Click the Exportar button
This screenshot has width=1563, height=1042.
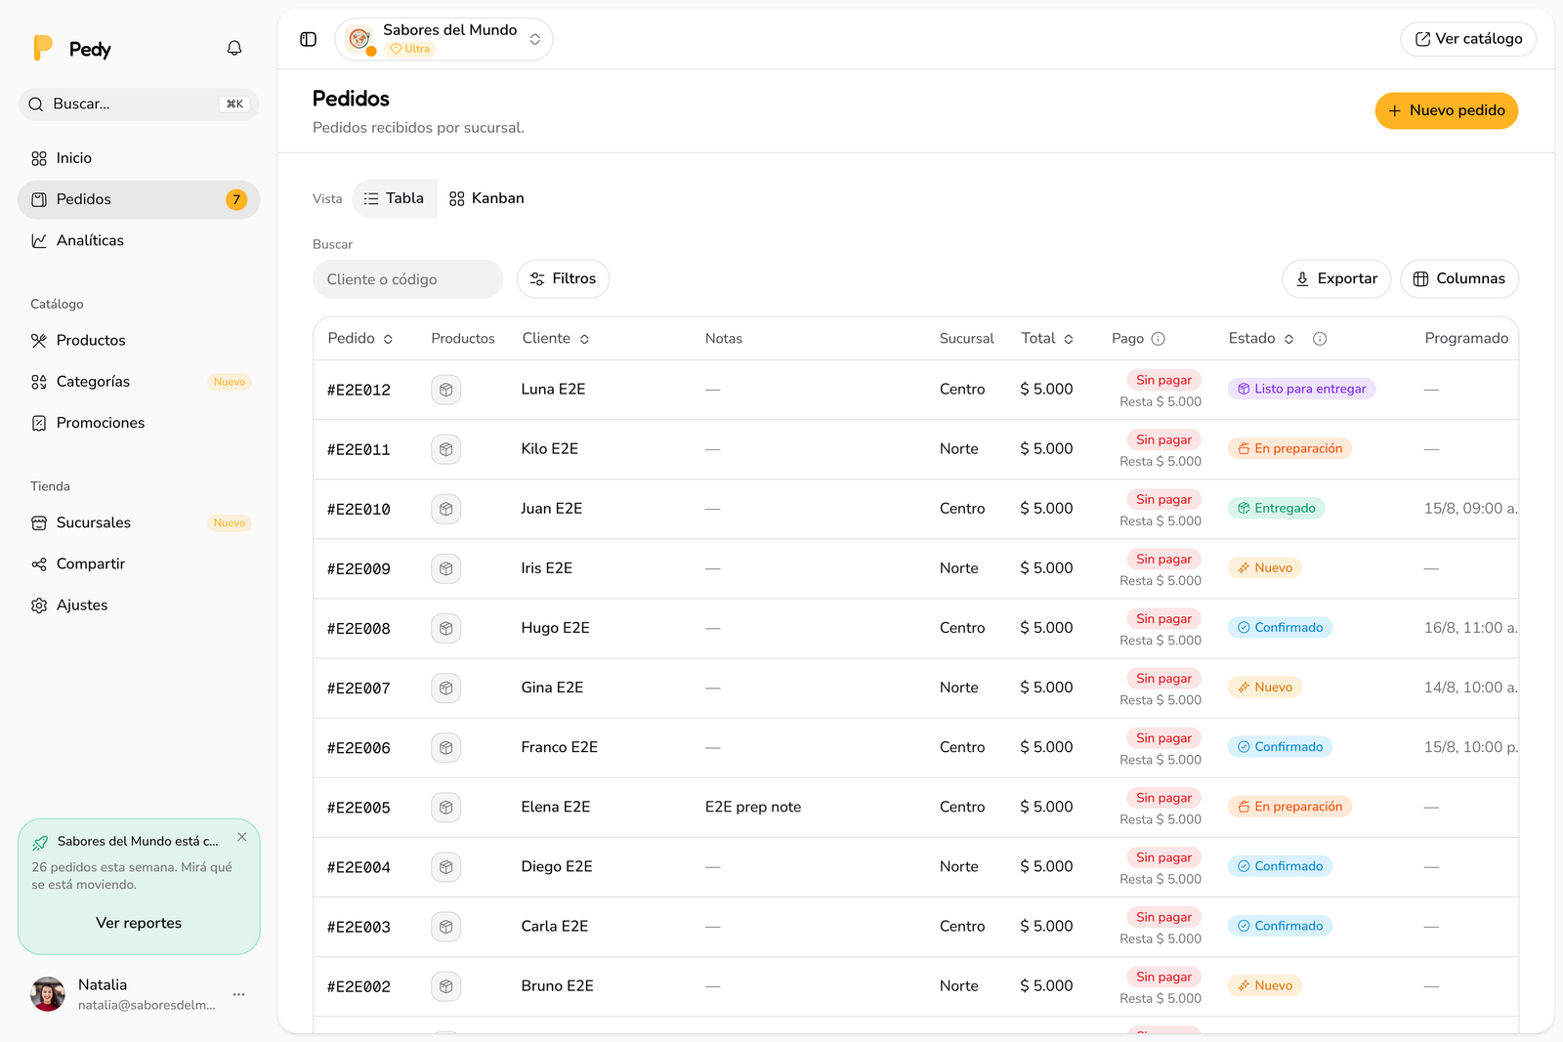click(x=1336, y=279)
